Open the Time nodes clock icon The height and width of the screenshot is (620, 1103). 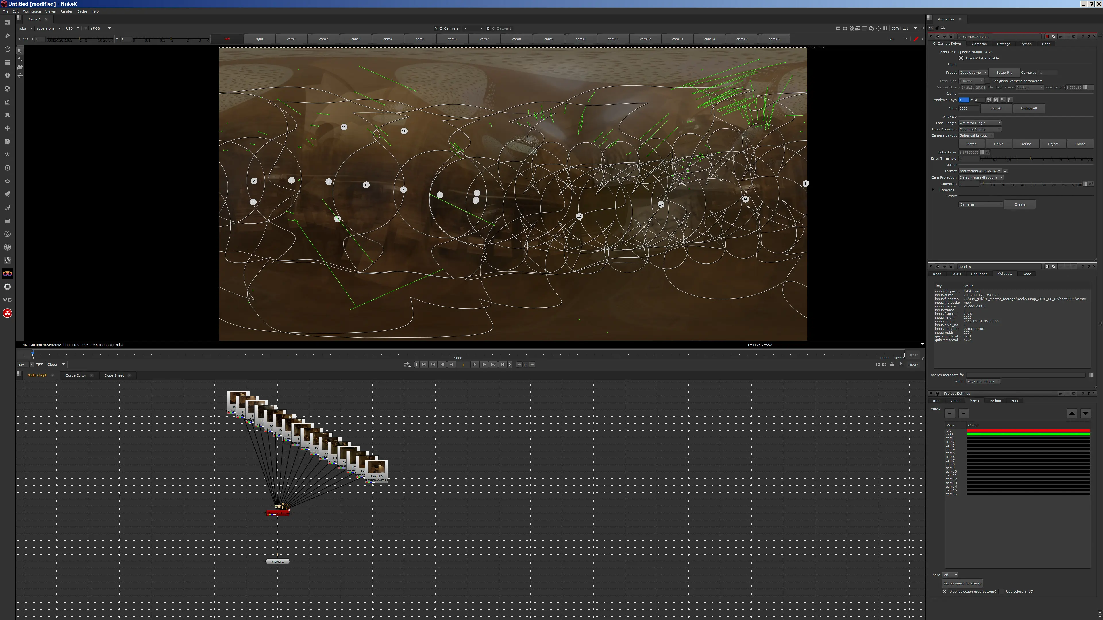coord(7,49)
